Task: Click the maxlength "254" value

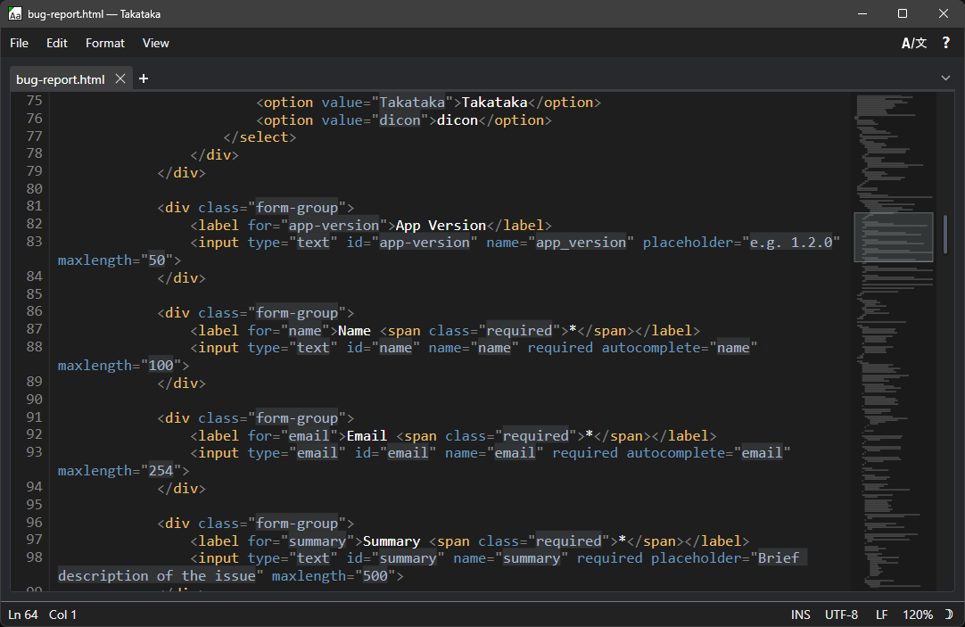Action: 161,471
